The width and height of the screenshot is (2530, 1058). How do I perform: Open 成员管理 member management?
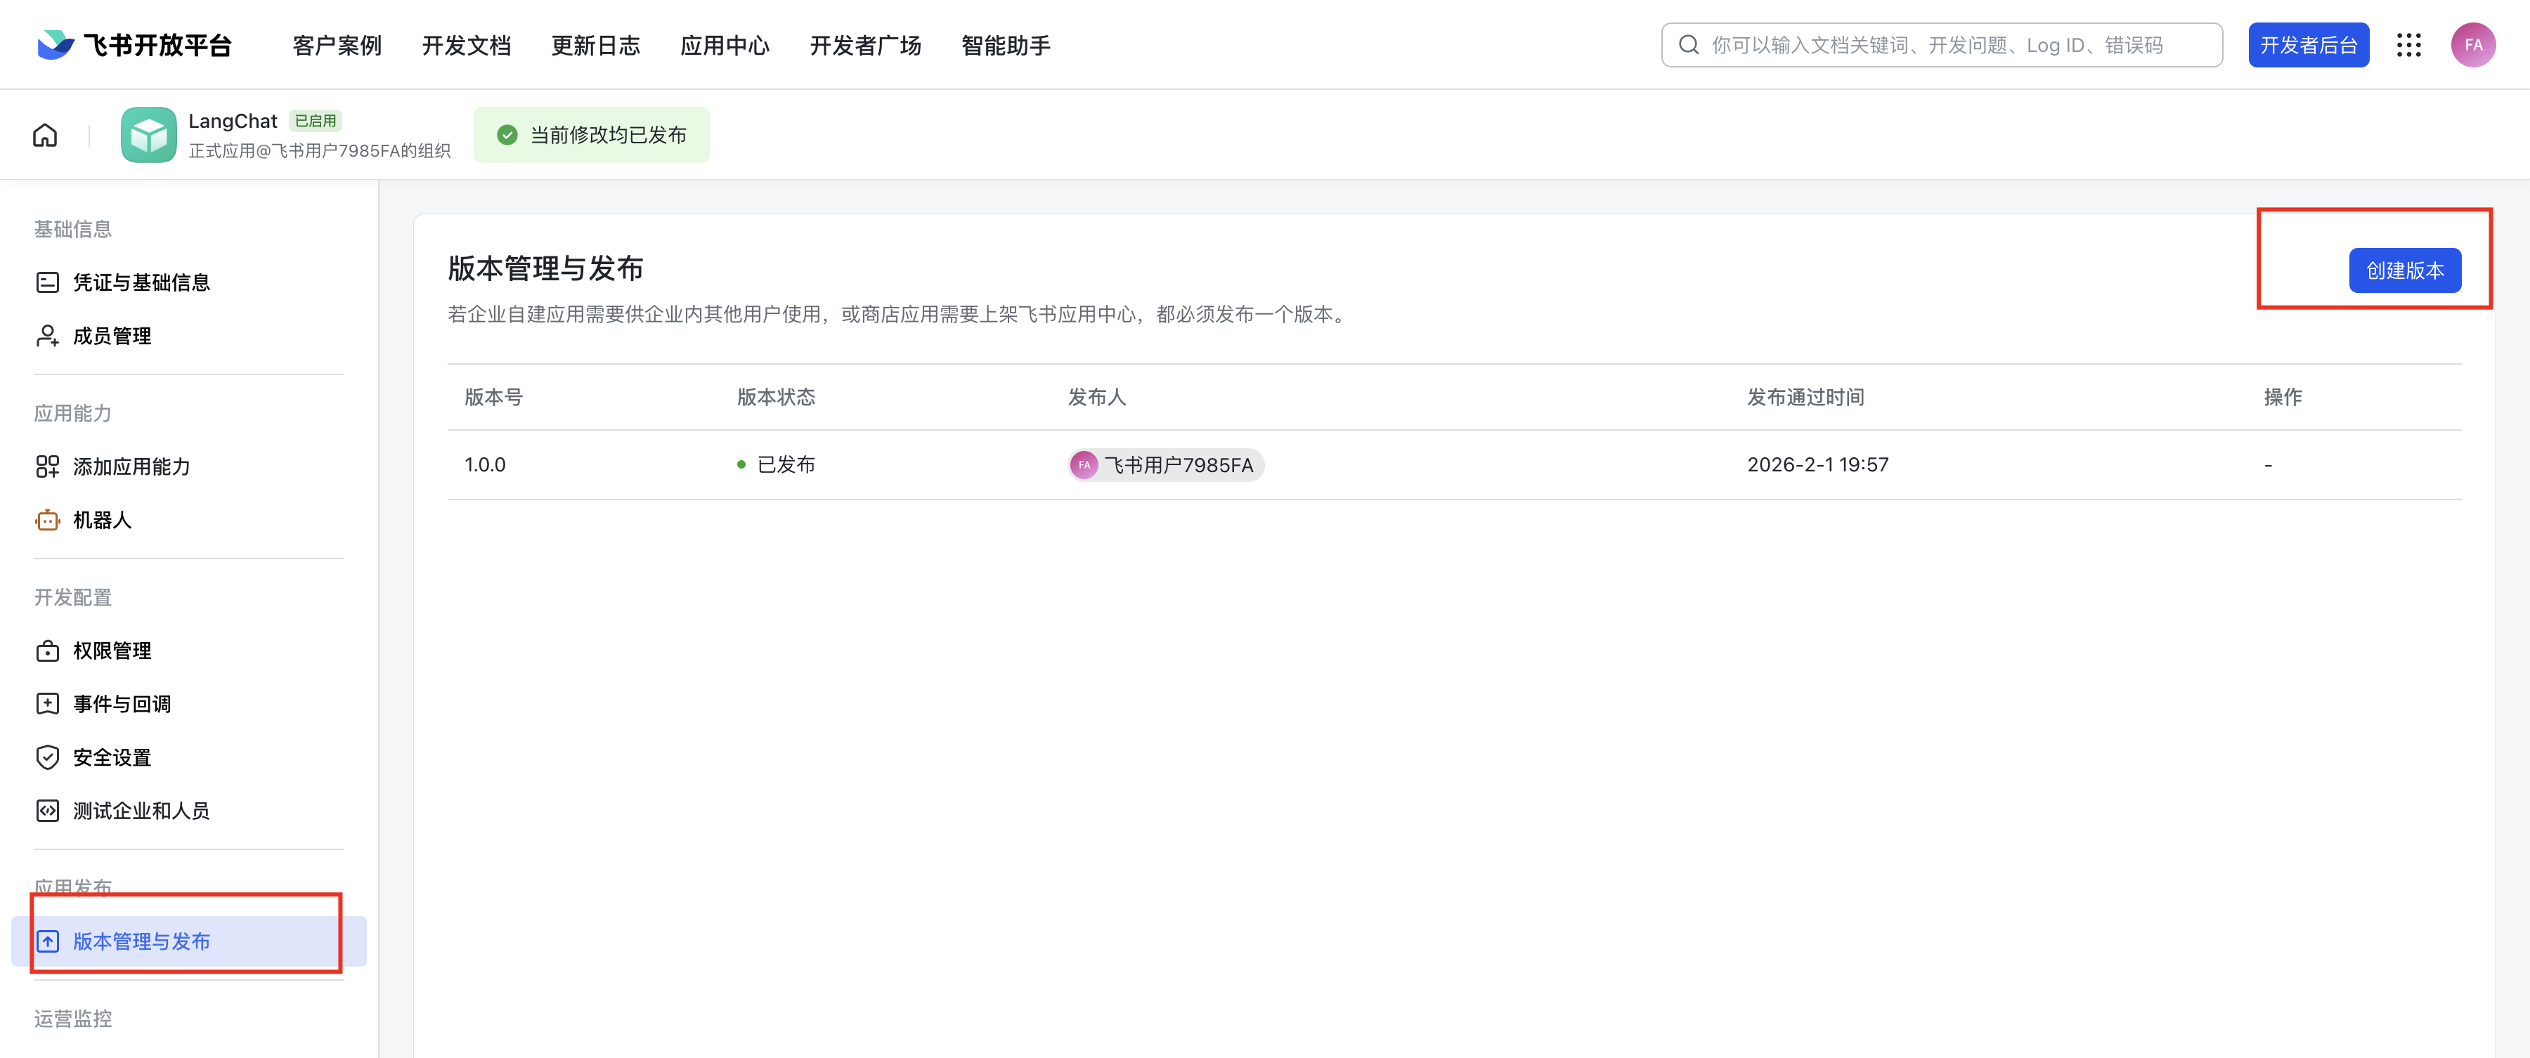coord(111,336)
